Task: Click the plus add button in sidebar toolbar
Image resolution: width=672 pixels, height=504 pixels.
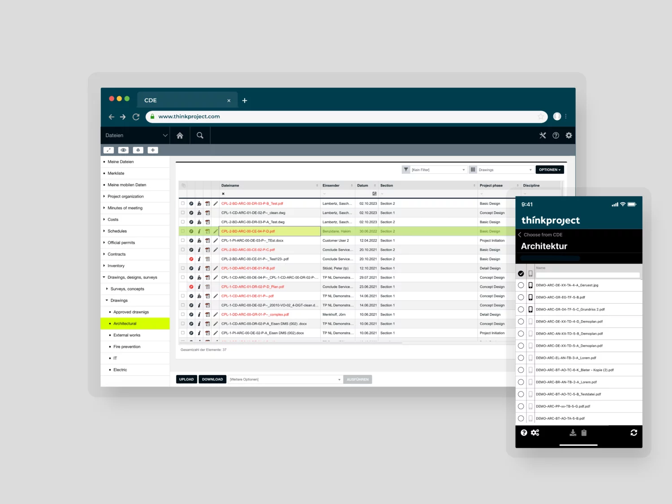Action: (152, 150)
